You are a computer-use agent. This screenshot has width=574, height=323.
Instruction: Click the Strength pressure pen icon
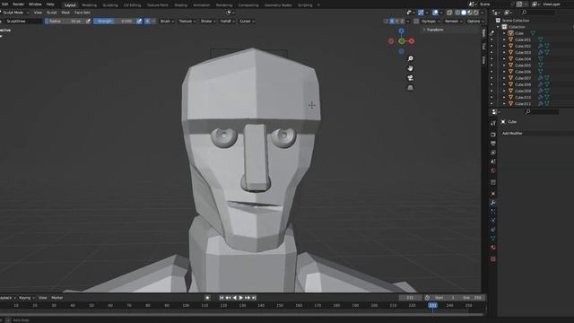139,22
